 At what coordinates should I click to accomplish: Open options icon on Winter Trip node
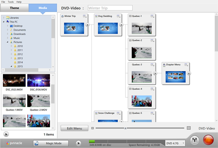84,16
